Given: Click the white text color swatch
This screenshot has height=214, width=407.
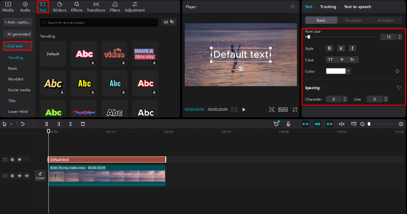Looking at the screenshot, I should pyautogui.click(x=336, y=71).
